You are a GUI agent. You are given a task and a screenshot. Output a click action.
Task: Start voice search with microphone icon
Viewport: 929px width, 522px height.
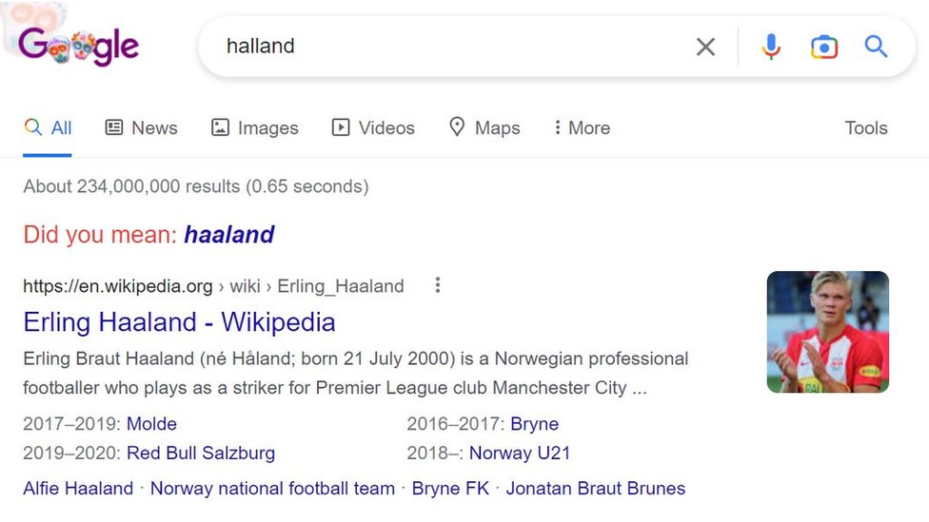pyautogui.click(x=771, y=47)
